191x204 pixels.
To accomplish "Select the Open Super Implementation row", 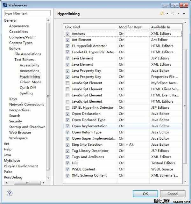I will (x=123, y=138).
